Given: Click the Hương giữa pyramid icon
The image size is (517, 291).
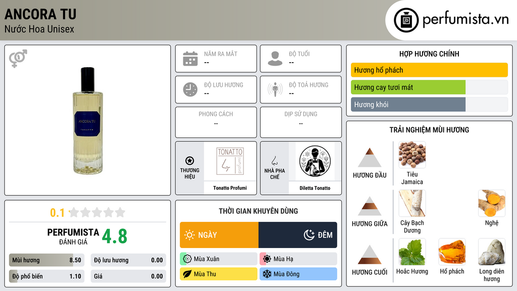Looking at the screenshot, I should tap(370, 206).
